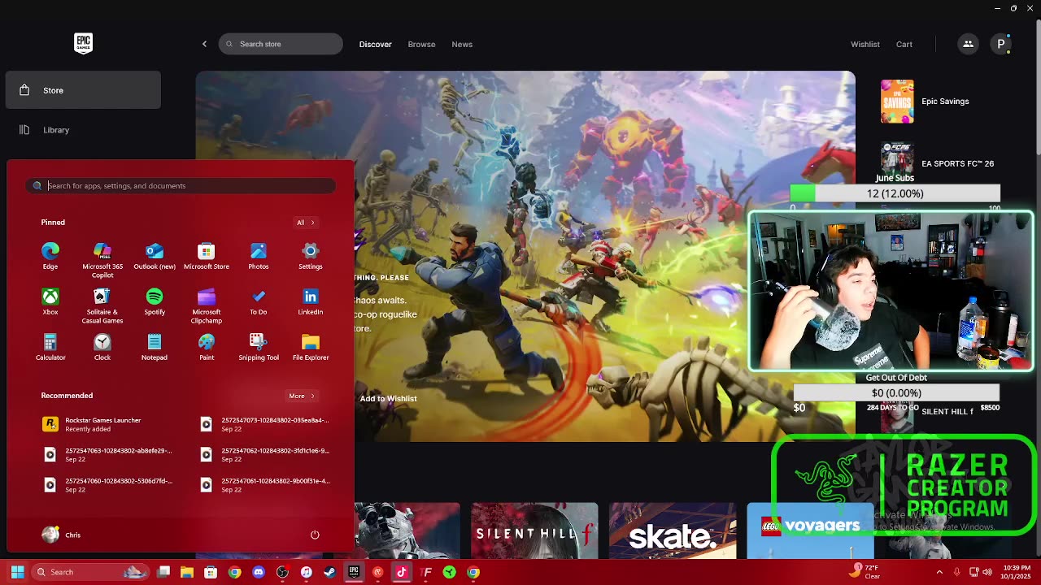Click the microphone icon in the system tray
This screenshot has height=585, width=1041.
coord(956,572)
